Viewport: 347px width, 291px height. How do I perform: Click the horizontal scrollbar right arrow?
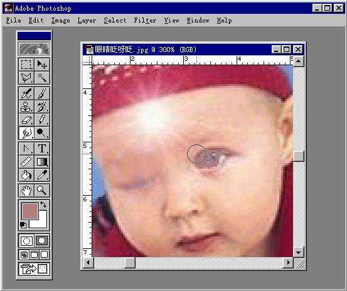tap(289, 263)
